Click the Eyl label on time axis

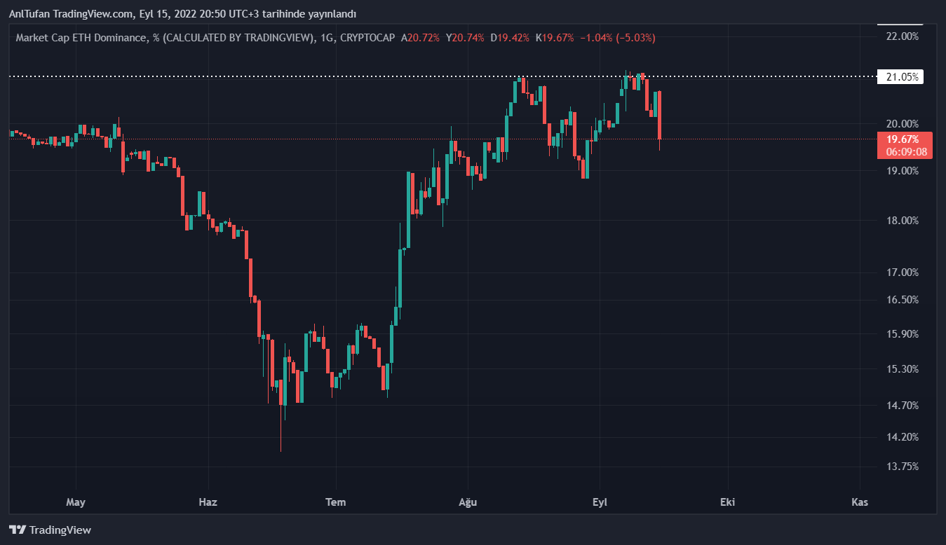tap(600, 502)
